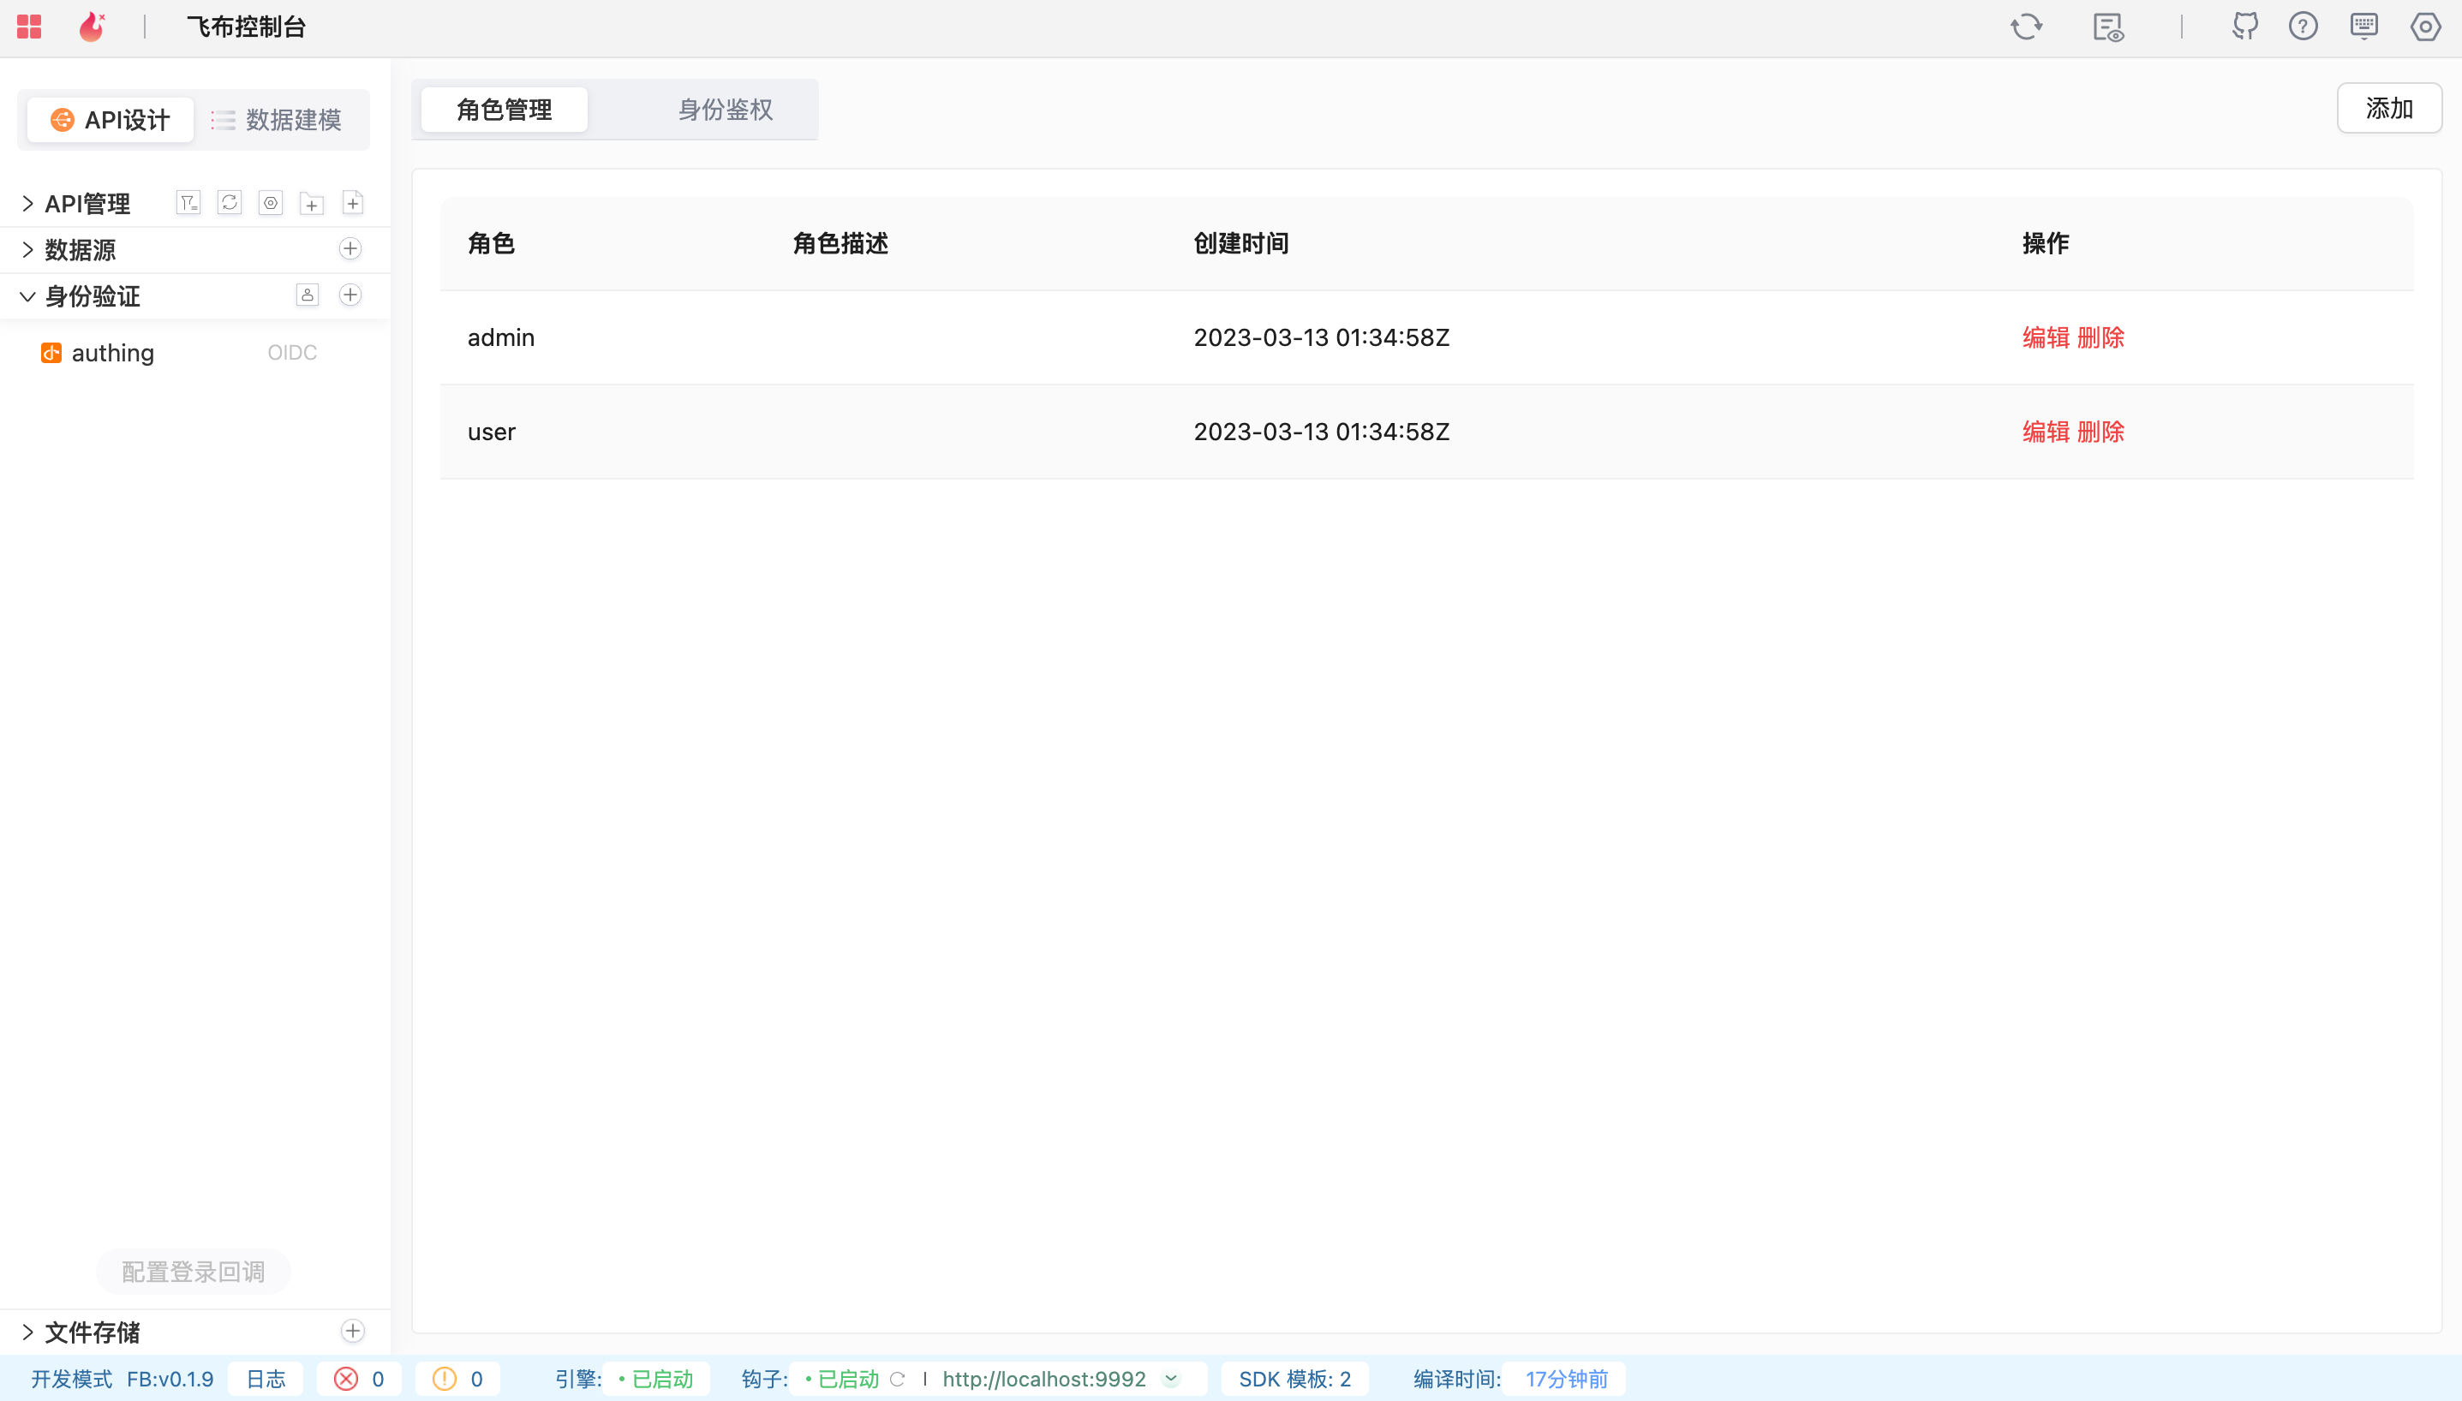
Task: Switch to the 身份鉴权 tab
Action: (x=725, y=110)
